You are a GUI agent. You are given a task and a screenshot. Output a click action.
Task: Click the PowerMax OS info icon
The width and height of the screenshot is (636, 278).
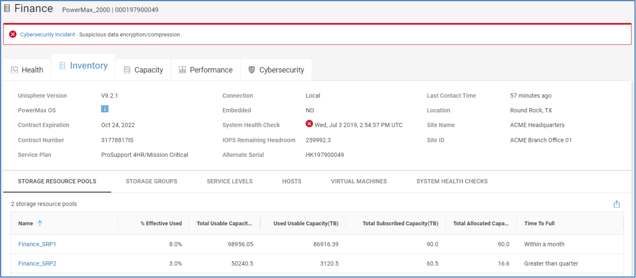[x=105, y=109]
